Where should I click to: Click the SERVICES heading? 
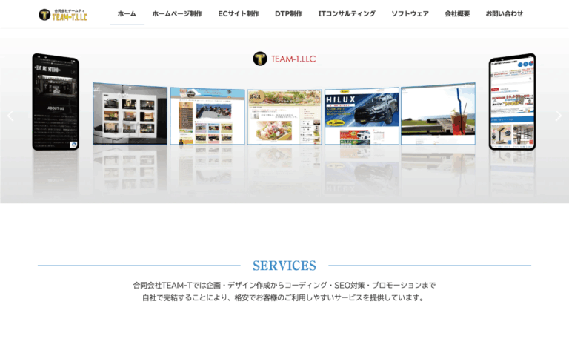(284, 266)
